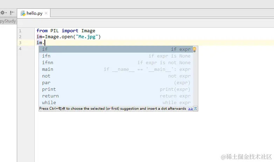Select the 'not' completion suggestion
Image resolution: width=274 pixels, height=162 pixels.
[116, 76]
